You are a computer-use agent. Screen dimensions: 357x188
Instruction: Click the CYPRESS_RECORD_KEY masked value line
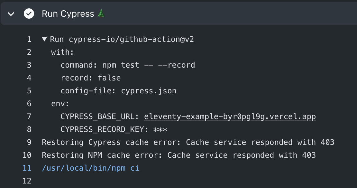114,129
